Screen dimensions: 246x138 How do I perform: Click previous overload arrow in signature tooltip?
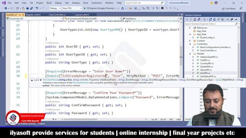click(x=32, y=80)
